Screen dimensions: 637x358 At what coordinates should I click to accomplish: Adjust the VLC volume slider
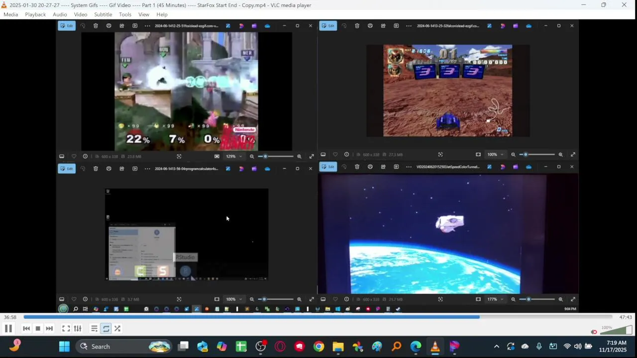(x=616, y=330)
